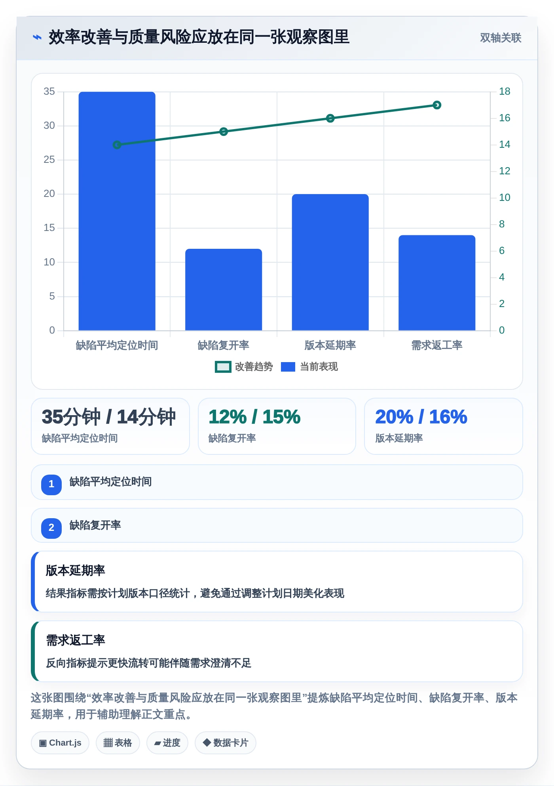Click the 需求返工率 bar in the chart

pos(437,282)
